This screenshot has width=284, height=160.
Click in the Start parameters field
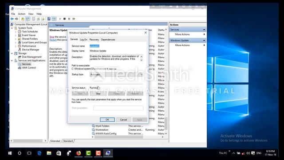118,108
